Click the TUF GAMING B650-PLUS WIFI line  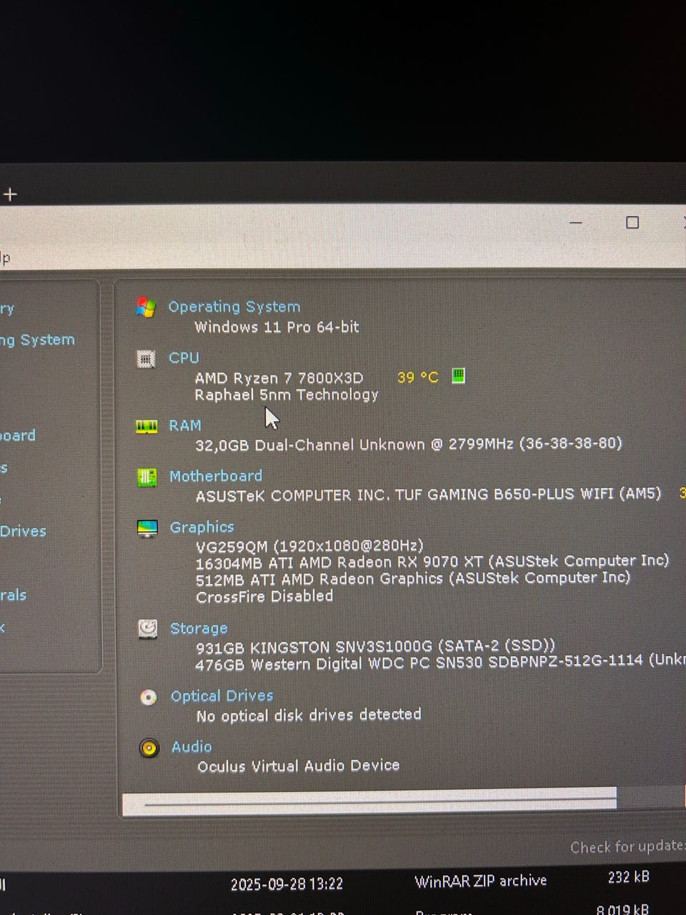pyautogui.click(x=429, y=495)
